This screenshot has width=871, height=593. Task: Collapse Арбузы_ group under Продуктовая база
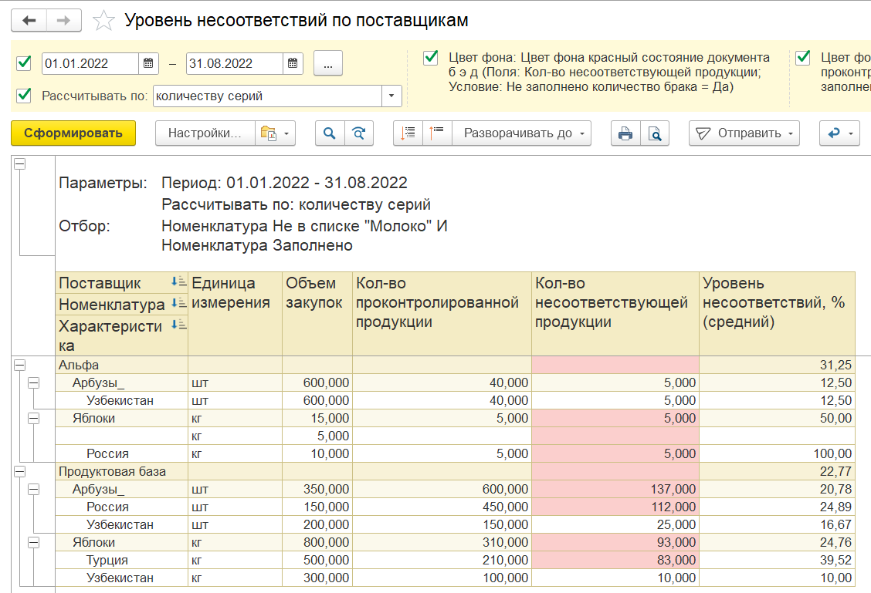(33, 489)
